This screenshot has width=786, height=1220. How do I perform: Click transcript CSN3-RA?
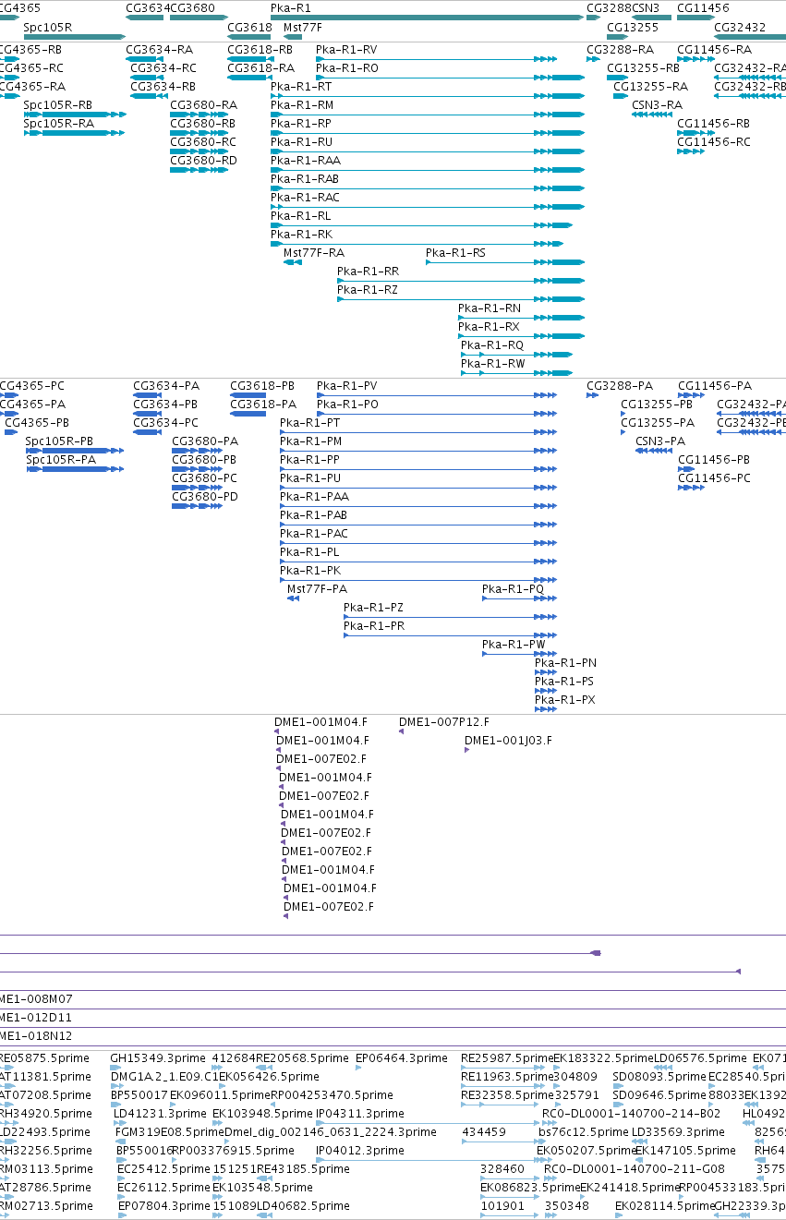click(658, 104)
